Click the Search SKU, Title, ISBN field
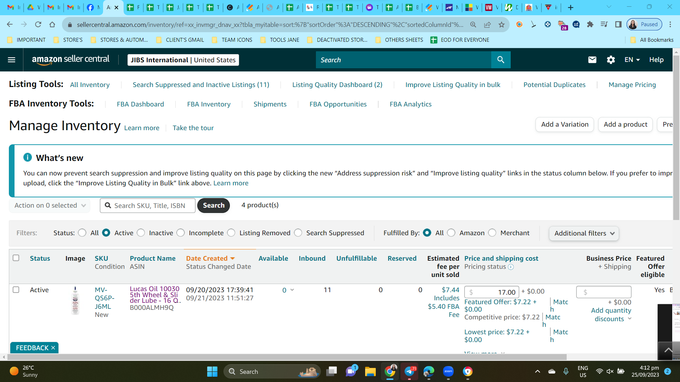Image resolution: width=680 pixels, height=382 pixels. pyautogui.click(x=148, y=206)
